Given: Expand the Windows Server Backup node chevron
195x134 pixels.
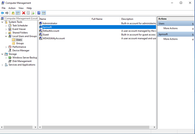Looking at the screenshot, I should pyautogui.click(x=6, y=58).
